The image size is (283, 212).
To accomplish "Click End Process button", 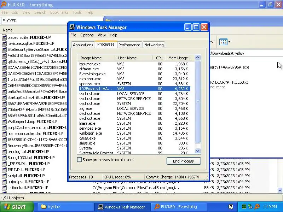I will pyautogui.click(x=184, y=161).
